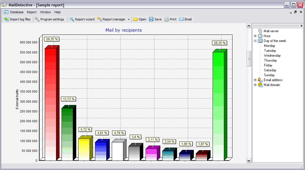Select Sunday in the tree
The height and width of the screenshot is (170, 305).
point(269,75)
